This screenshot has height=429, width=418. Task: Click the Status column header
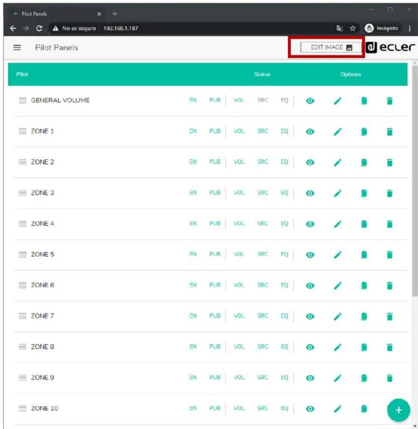(x=262, y=74)
